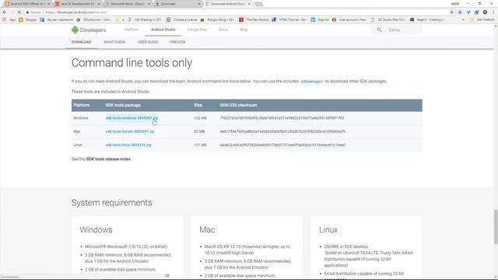
Task: Click the 132 MB size cell
Action: (200, 117)
